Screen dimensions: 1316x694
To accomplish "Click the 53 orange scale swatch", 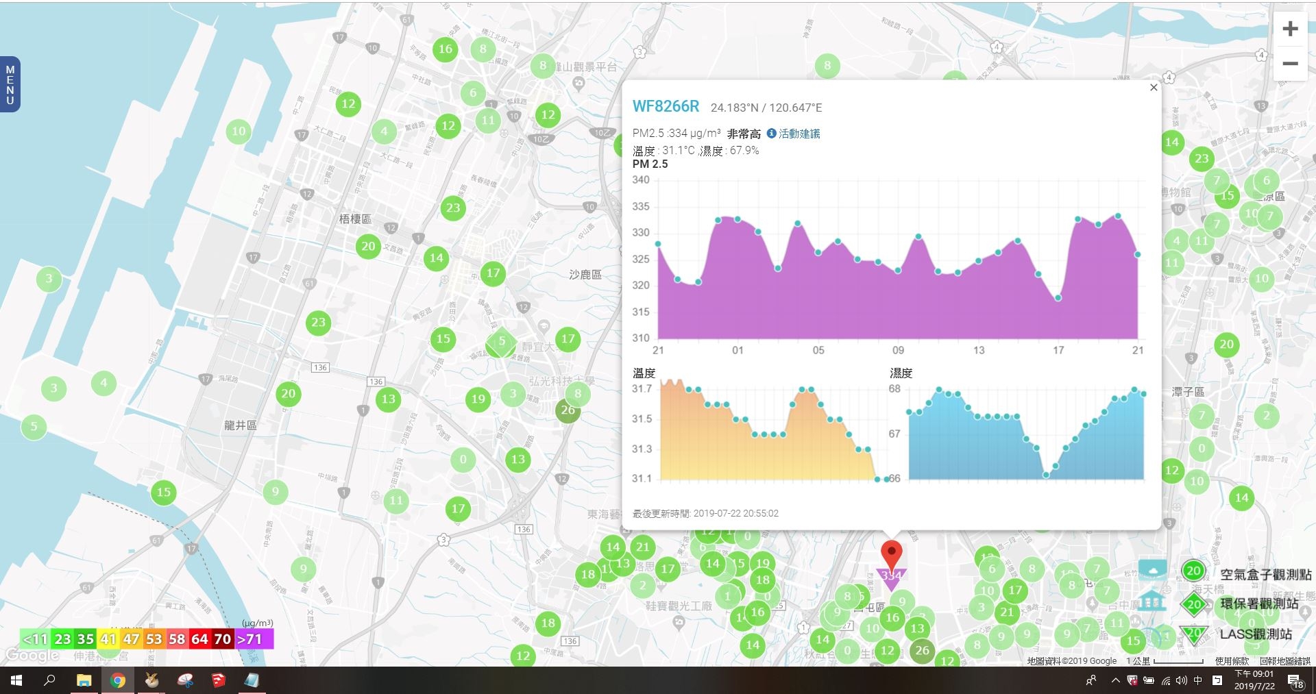I will point(154,639).
